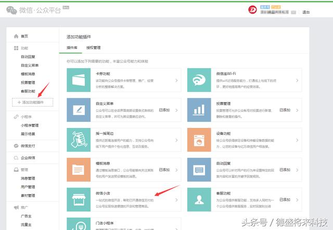The width and height of the screenshot is (333, 230).
Task: Open 首页 in the sidebar
Action: [24, 36]
